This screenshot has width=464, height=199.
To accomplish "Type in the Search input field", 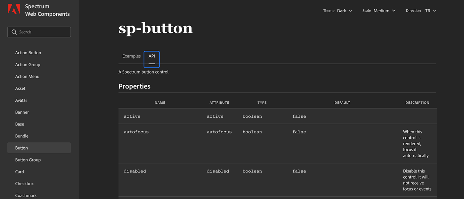I will (43, 32).
